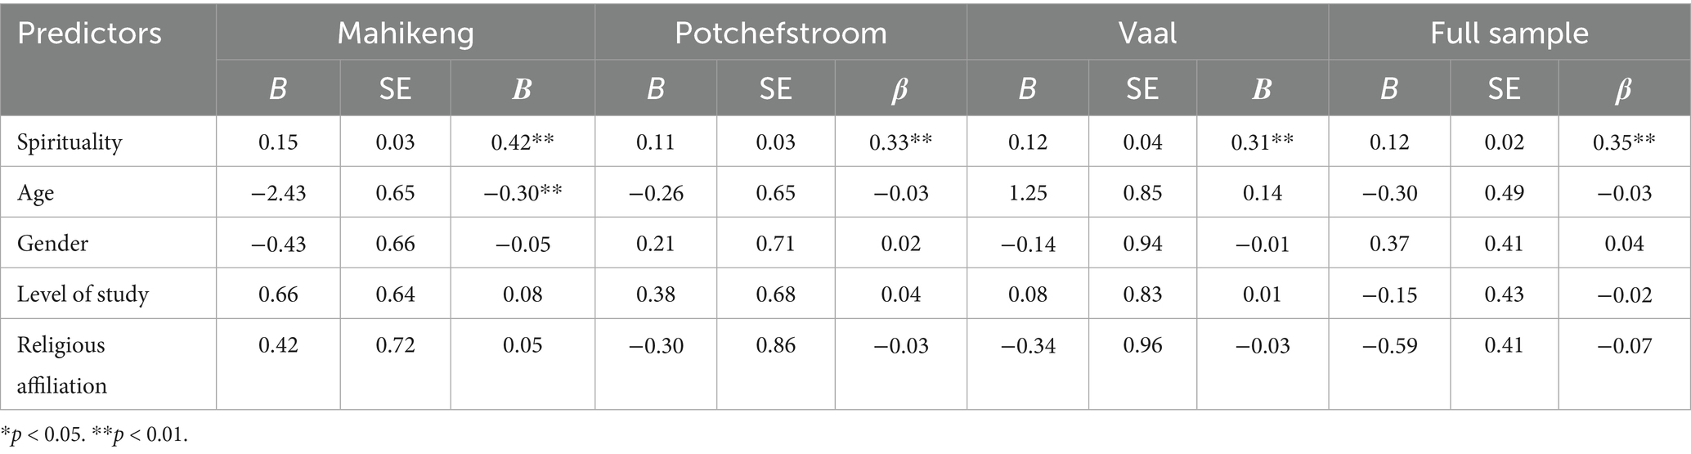Viewport: 1691px width, 454px height.
Task: Click the p-value significance footnote
Action: click(x=94, y=435)
